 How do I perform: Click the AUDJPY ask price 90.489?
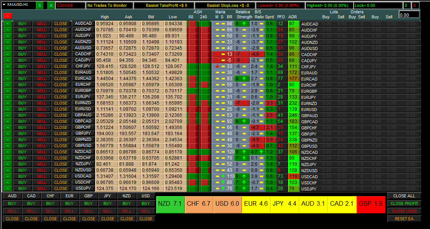tap(129, 35)
